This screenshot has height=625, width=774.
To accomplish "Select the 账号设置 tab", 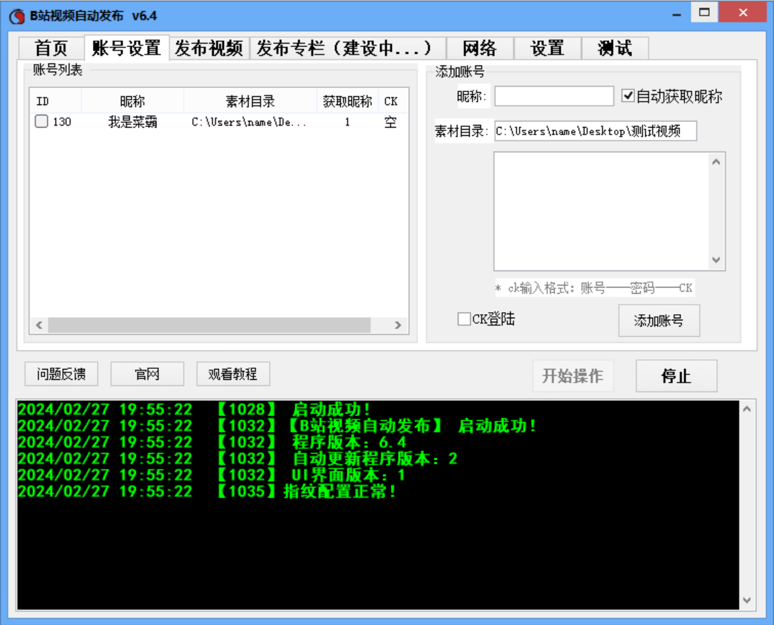I will (x=126, y=48).
